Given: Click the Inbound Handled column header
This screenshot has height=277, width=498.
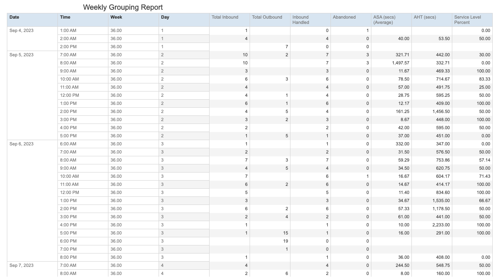Looking at the screenshot, I should 301,20.
